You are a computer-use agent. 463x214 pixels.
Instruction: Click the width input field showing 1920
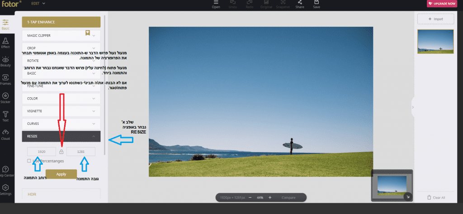coord(42,152)
